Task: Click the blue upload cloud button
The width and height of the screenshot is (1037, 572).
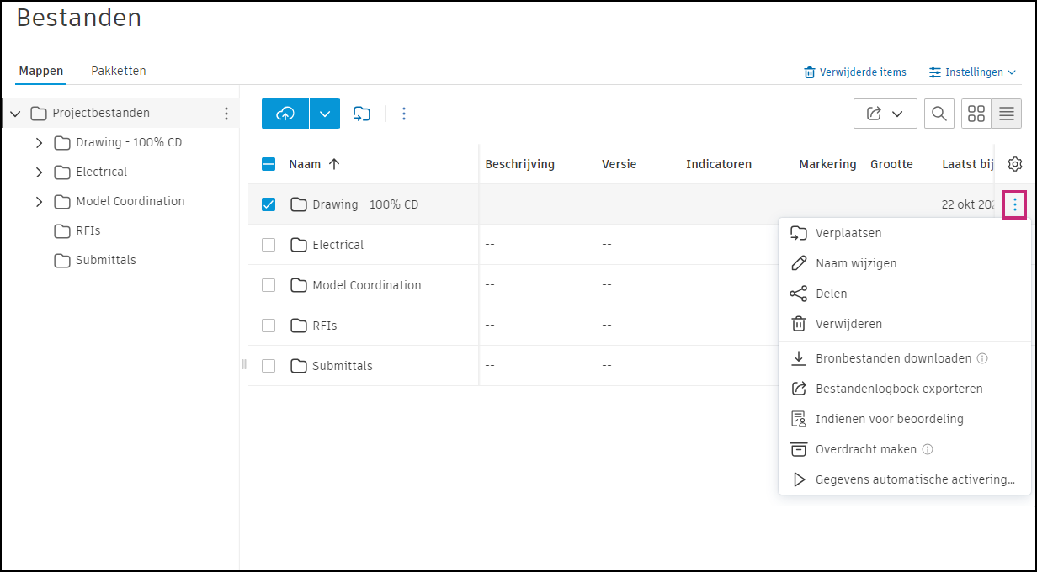Action: 285,114
